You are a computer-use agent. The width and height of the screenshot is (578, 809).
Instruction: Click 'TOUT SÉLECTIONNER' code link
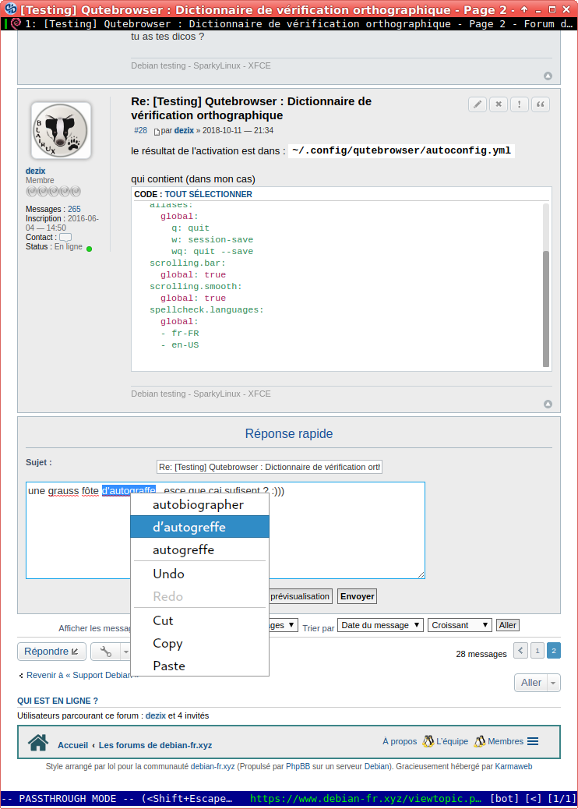click(208, 194)
